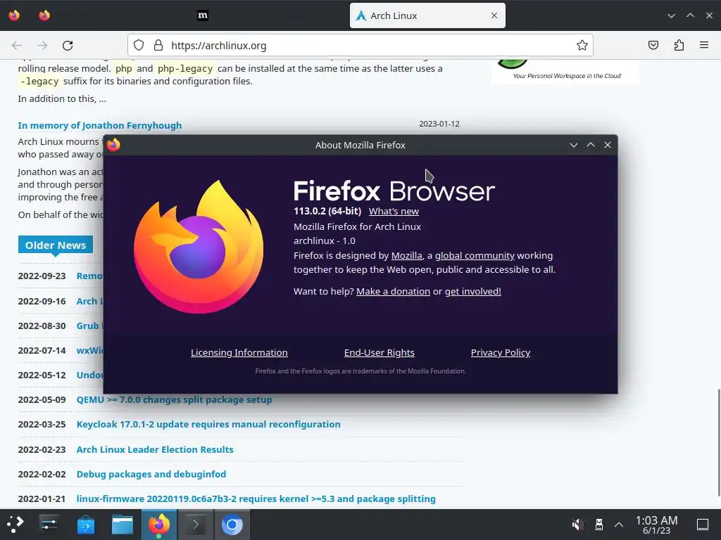Open the Firefox hamburger application menu
Viewport: 721px width, 540px height.
704,45
